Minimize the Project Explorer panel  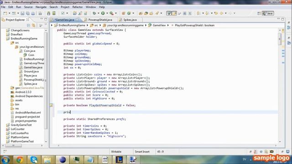tap(42, 19)
